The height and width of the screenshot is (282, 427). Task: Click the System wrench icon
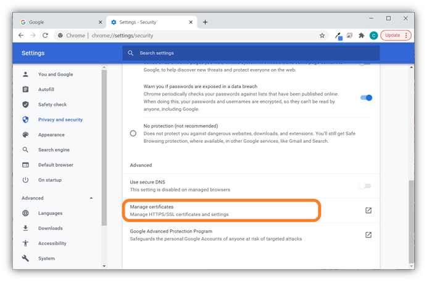click(x=25, y=259)
